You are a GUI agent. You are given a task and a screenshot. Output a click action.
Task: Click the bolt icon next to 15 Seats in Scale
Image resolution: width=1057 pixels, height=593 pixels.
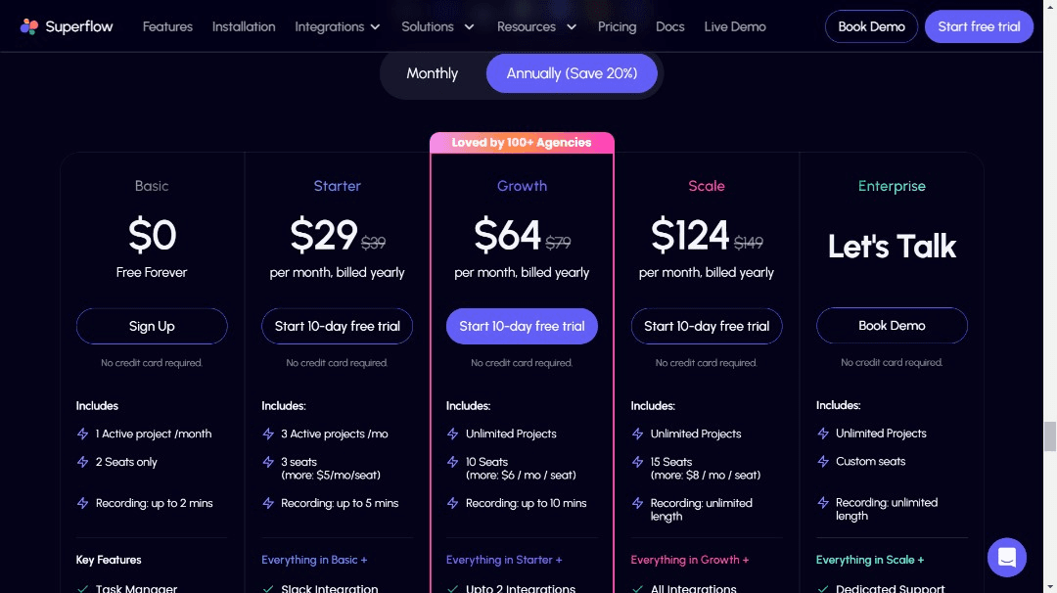[x=637, y=462]
